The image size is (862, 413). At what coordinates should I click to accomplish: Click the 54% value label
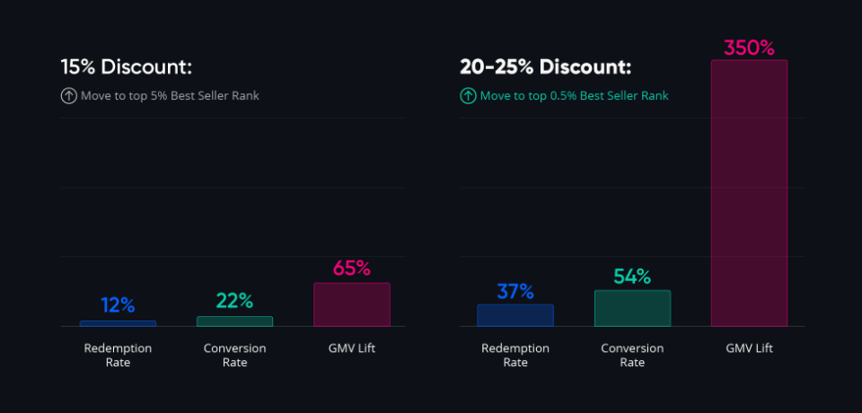(x=632, y=277)
